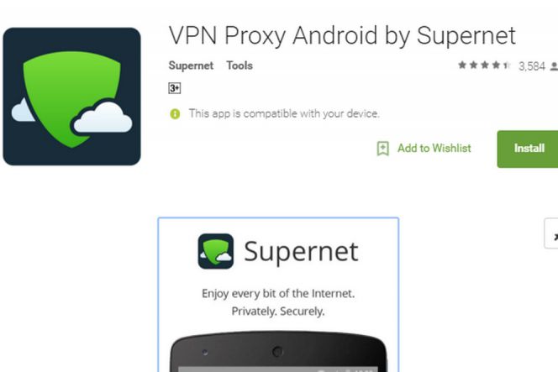
Task: Open the Tools category link
Action: [240, 65]
